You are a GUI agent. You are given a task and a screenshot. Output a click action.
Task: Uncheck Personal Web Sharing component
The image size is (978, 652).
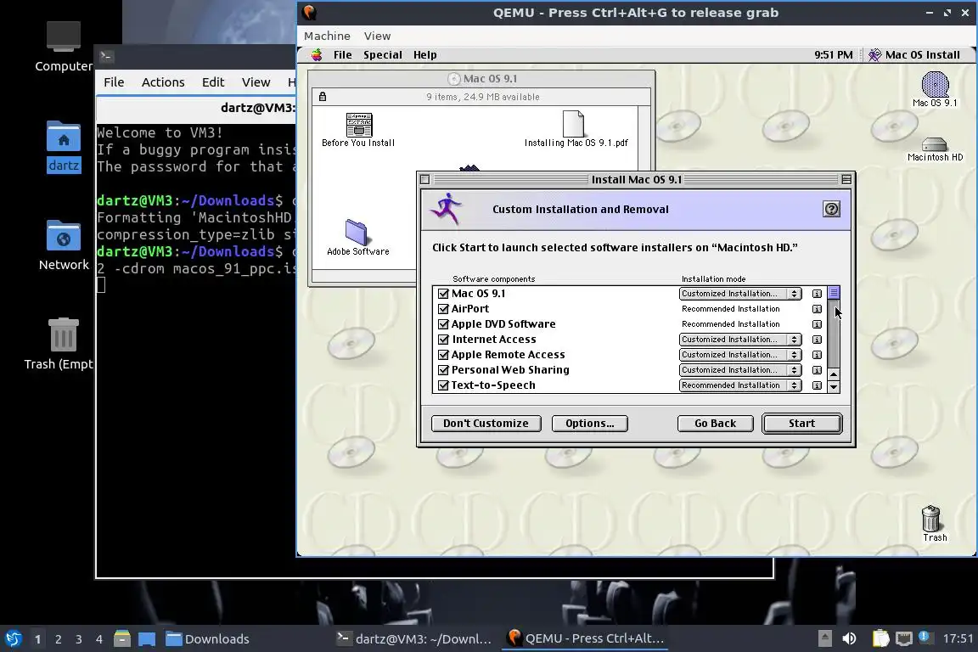coord(443,370)
